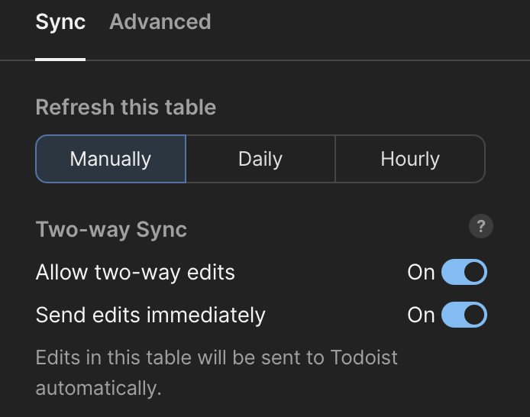Turn off Send edits immediately switch

point(464,315)
